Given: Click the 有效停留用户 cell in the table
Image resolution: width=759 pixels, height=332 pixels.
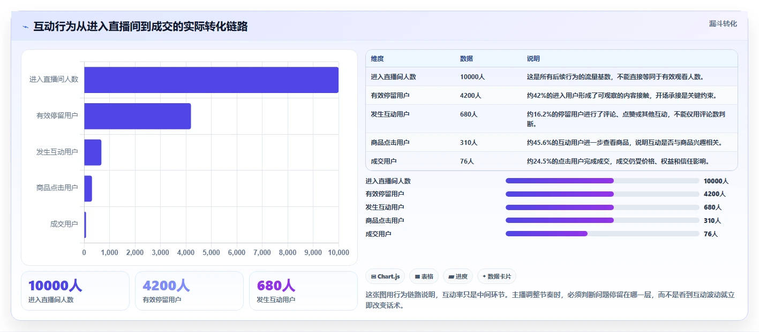Looking at the screenshot, I should click(390, 96).
